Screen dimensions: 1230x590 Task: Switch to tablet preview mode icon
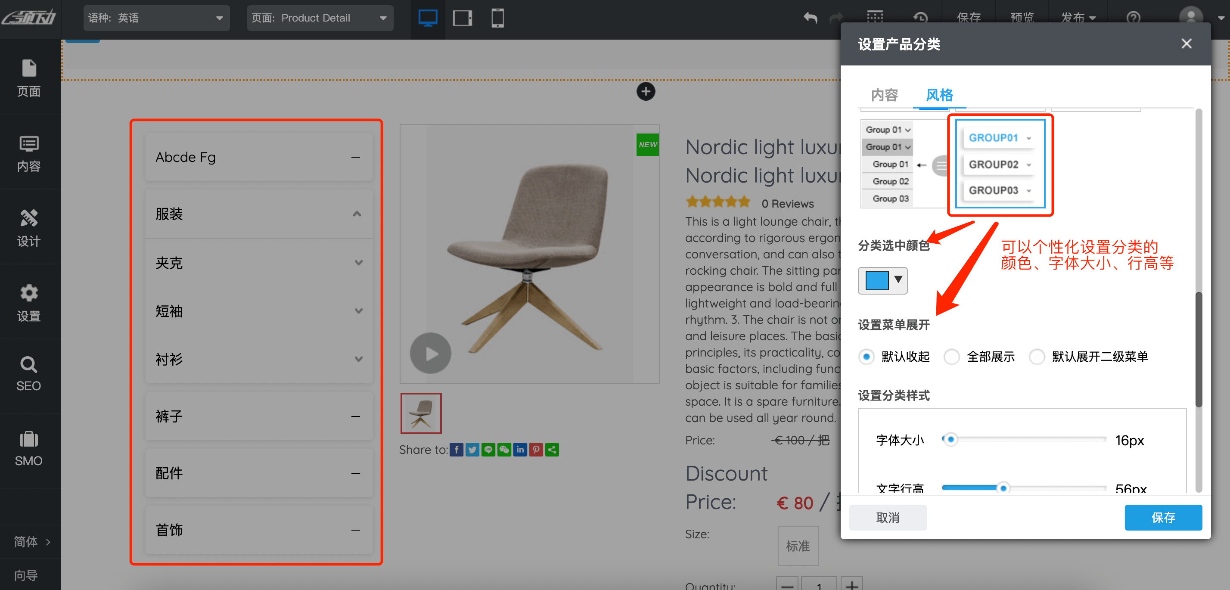tap(462, 19)
